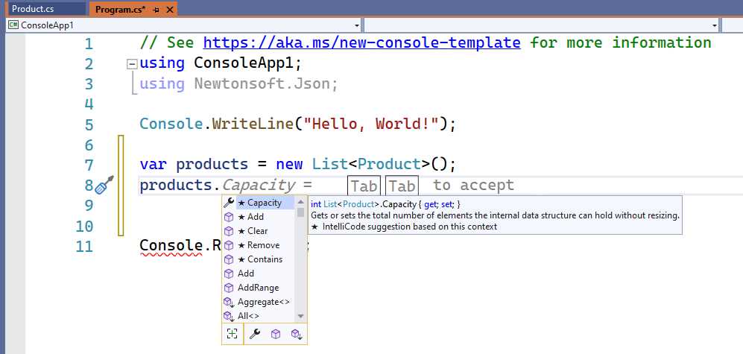Click the first Tab key hint
Viewport: 743px width, 354px height.
pos(364,186)
